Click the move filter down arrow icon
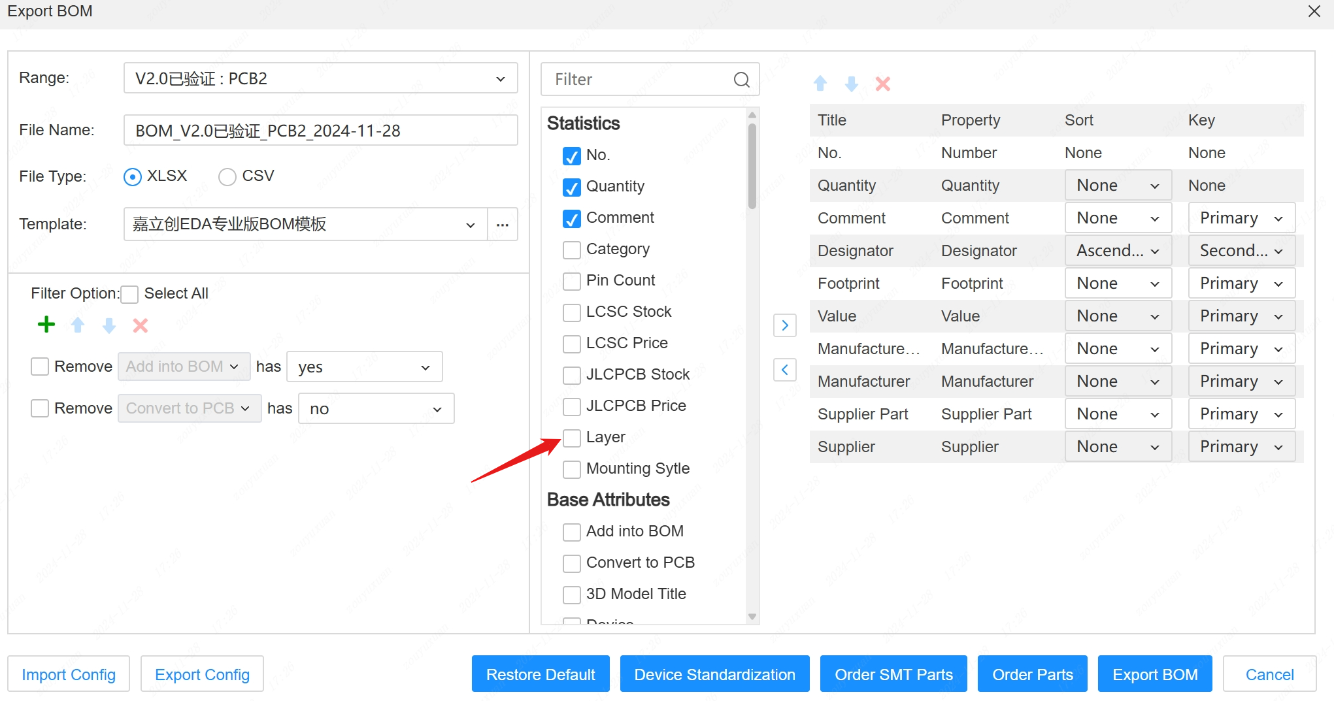Viewport: 1334px width, 701px height. pyautogui.click(x=109, y=325)
